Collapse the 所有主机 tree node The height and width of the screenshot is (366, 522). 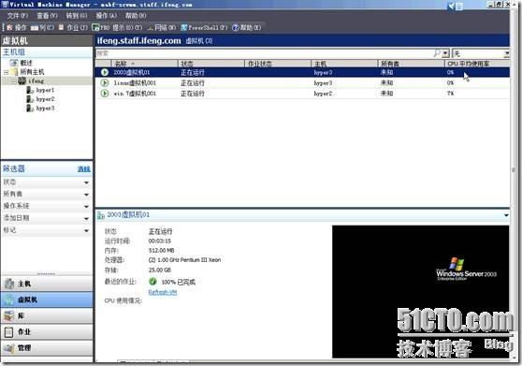6,72
